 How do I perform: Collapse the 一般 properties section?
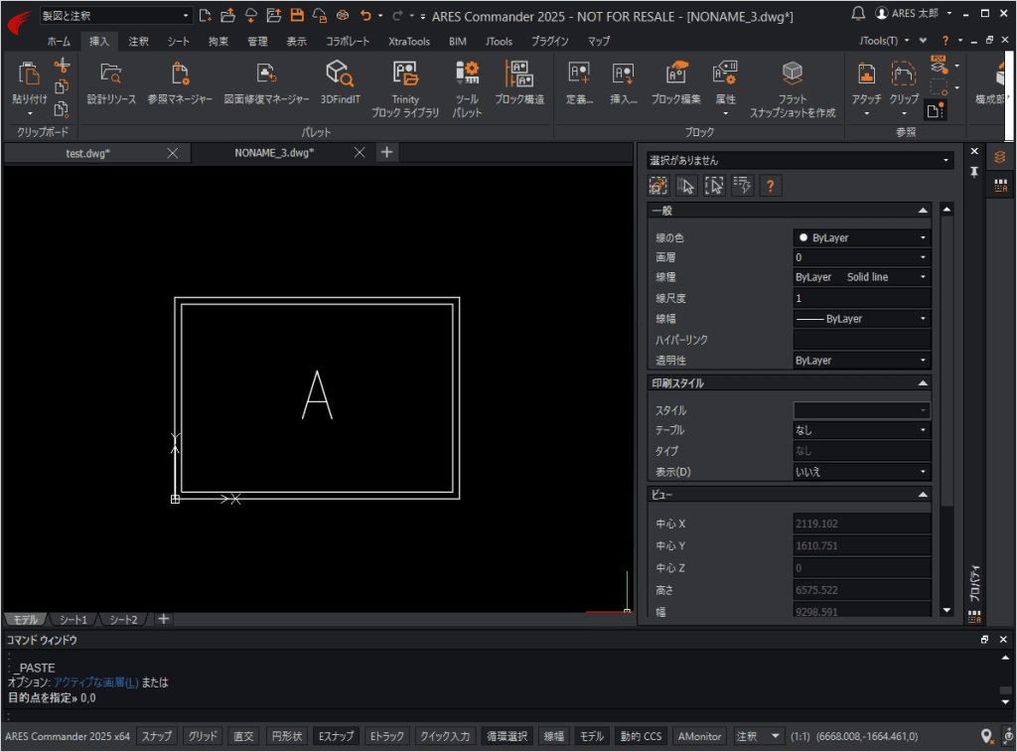[x=923, y=211]
